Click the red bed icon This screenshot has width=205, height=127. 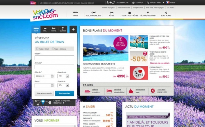tap(109, 91)
